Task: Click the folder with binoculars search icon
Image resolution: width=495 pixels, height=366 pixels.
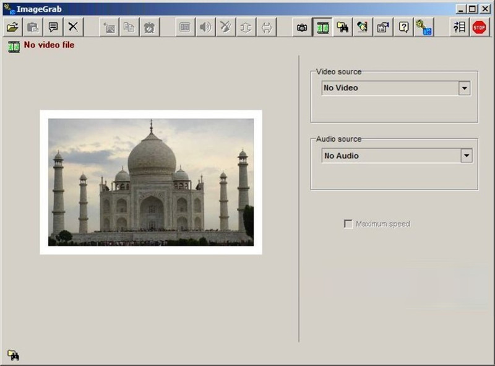Action: [343, 27]
